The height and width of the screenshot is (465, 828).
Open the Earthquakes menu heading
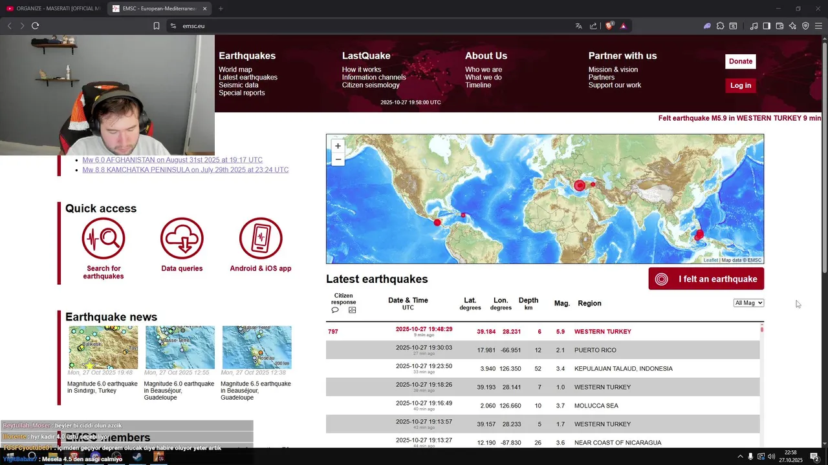[x=247, y=56]
